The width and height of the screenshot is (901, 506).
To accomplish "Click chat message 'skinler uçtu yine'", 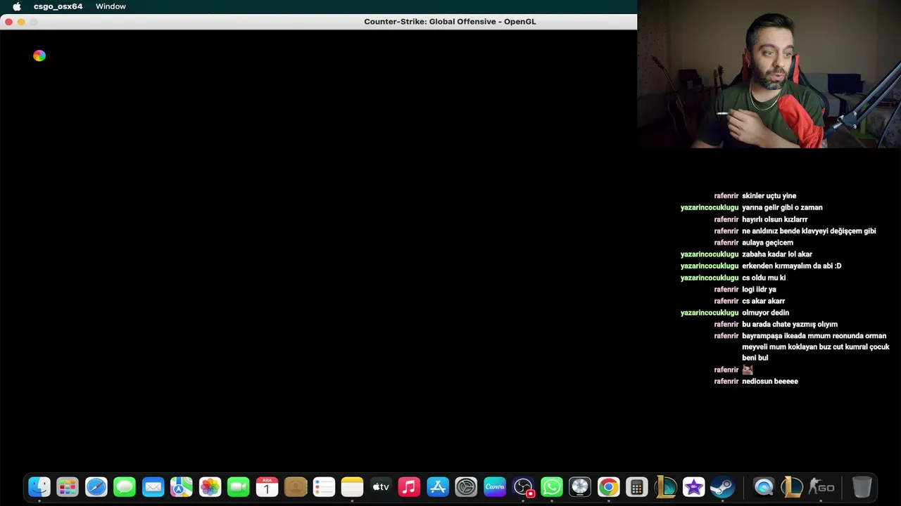I will click(x=769, y=196).
